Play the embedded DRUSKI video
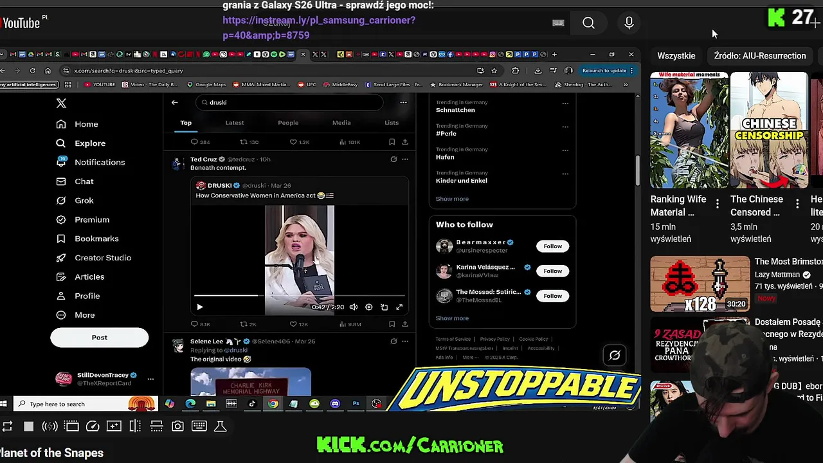Image resolution: width=823 pixels, height=463 pixels. 199,307
